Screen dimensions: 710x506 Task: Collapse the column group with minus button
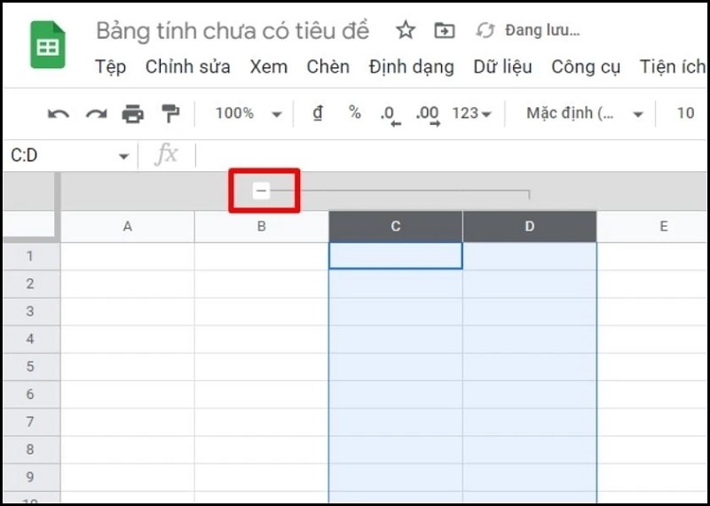(261, 191)
